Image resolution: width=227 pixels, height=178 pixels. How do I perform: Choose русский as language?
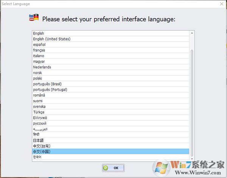point(110,123)
